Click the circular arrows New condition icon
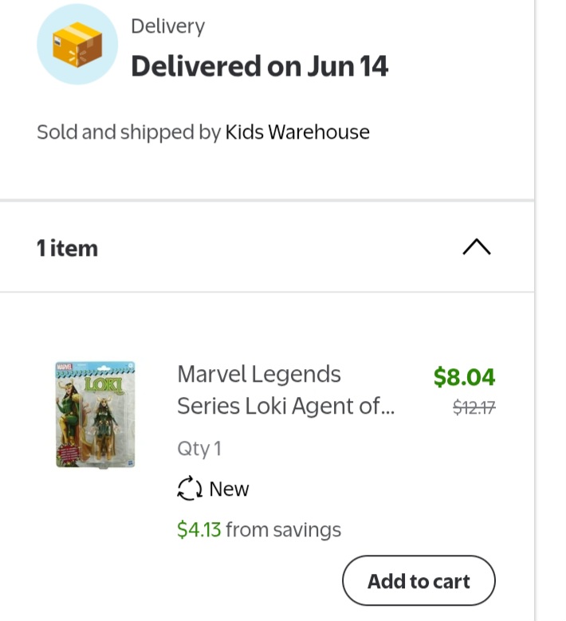The image size is (566, 621). (190, 489)
